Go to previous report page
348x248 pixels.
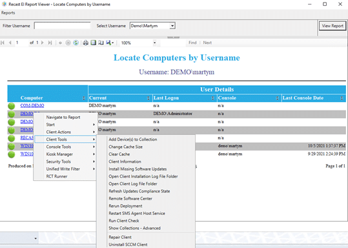[x=10, y=43]
